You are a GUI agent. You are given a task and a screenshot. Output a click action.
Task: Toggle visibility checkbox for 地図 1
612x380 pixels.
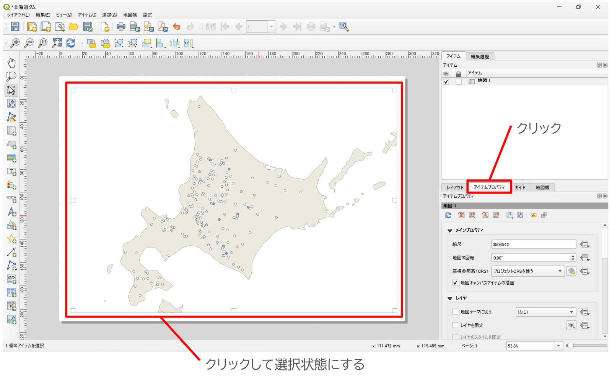click(x=446, y=82)
